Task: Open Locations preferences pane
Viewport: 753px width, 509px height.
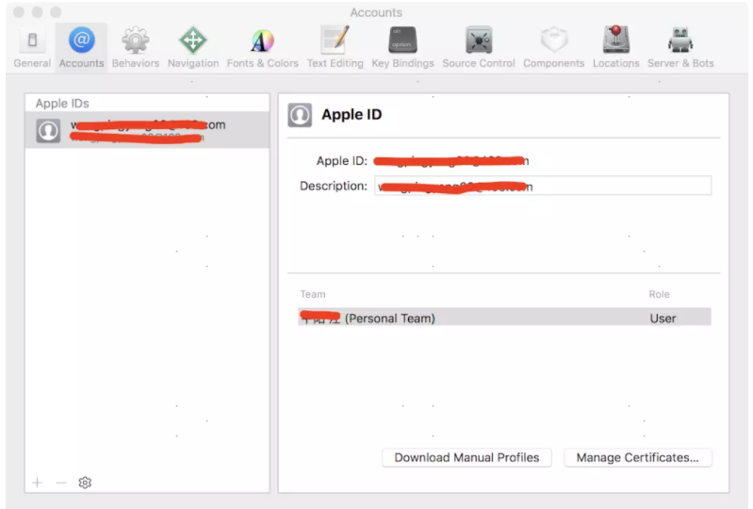Action: (x=615, y=47)
